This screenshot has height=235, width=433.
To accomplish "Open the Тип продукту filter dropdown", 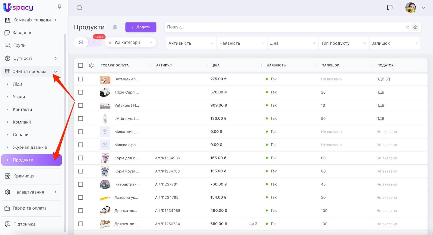I will (x=343, y=43).
